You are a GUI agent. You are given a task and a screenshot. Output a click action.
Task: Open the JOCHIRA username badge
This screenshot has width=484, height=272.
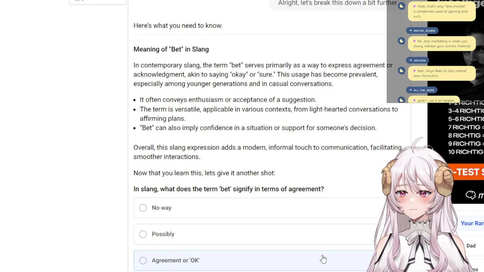[x=417, y=60]
